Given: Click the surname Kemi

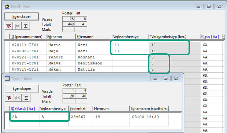Looking at the screenshot, I should tap(82, 51).
